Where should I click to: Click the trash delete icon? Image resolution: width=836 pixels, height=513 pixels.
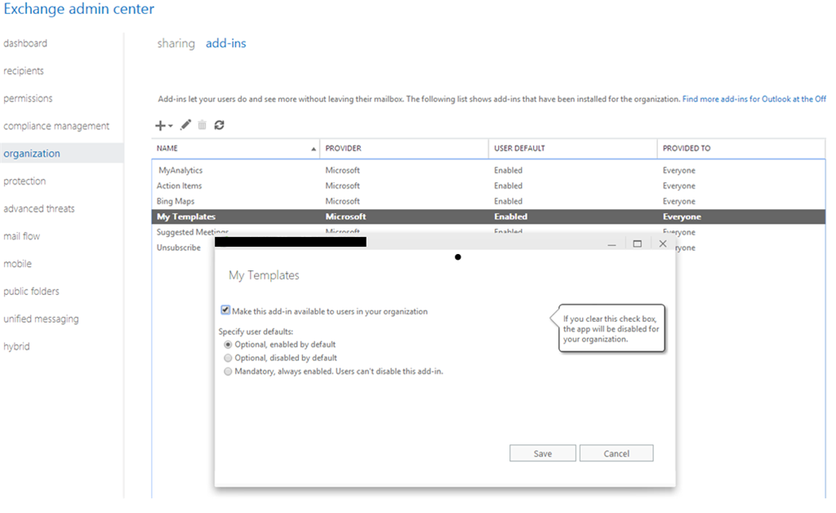pyautogui.click(x=202, y=125)
